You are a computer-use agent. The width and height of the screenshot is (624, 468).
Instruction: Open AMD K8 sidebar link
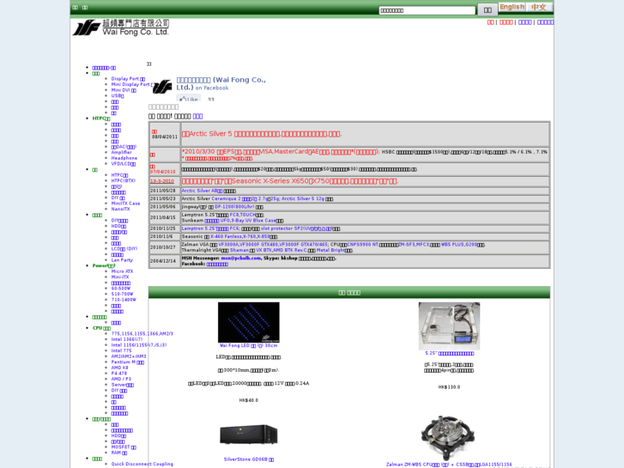click(x=119, y=368)
